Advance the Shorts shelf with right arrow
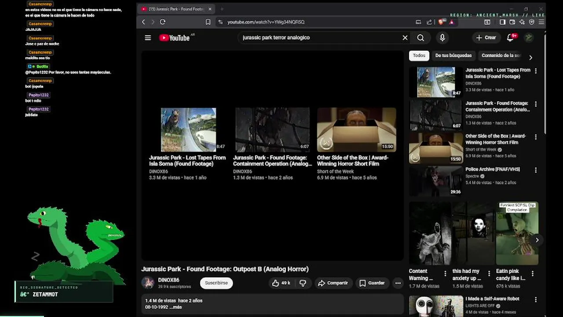The image size is (563, 317). 537,240
